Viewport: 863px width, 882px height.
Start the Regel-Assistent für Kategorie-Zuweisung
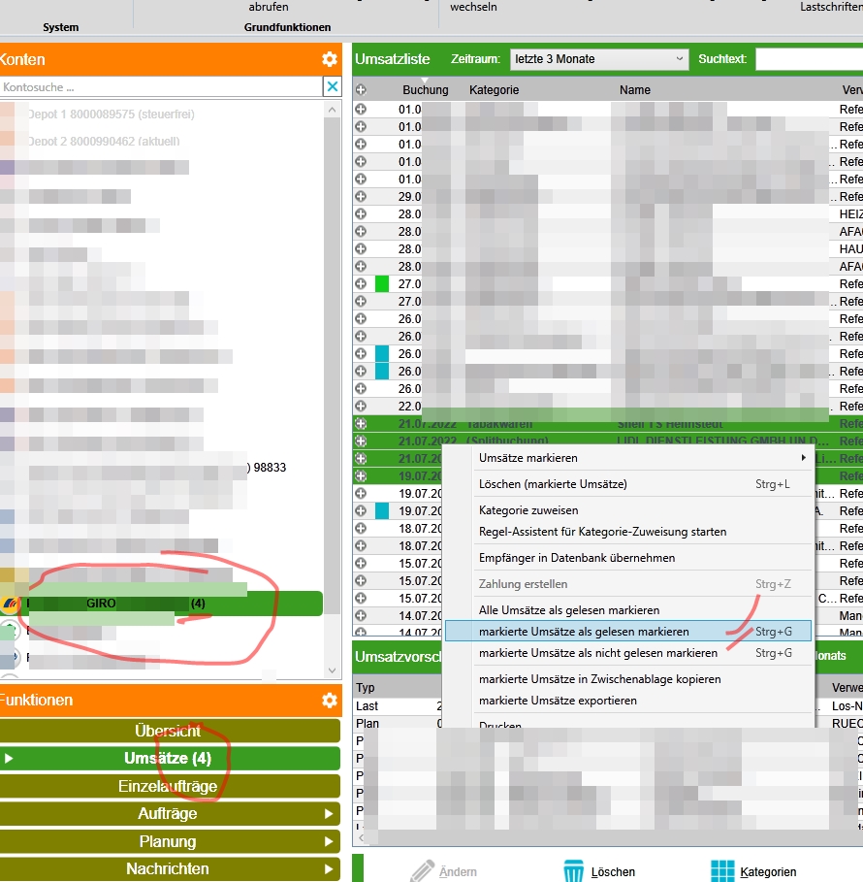(x=628, y=532)
